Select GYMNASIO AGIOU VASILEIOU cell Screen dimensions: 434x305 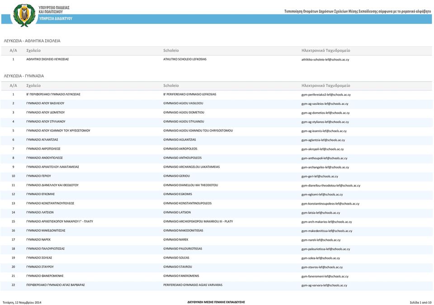pyautogui.click(x=183, y=103)
